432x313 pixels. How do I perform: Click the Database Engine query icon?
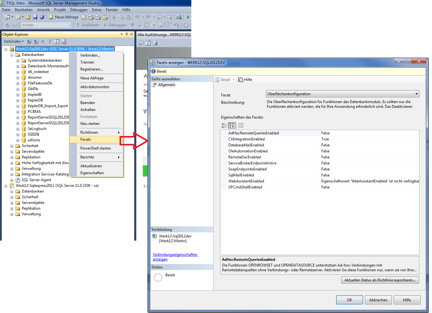84,17
